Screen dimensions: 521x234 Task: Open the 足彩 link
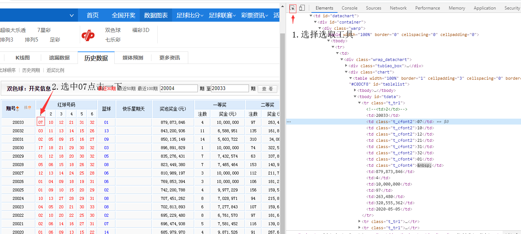click(x=55, y=40)
